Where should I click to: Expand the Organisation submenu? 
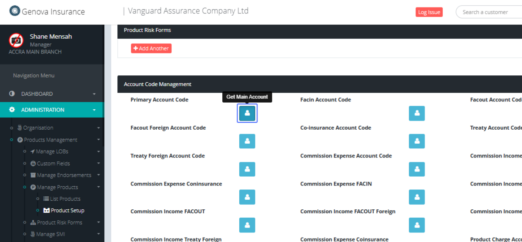click(38, 128)
